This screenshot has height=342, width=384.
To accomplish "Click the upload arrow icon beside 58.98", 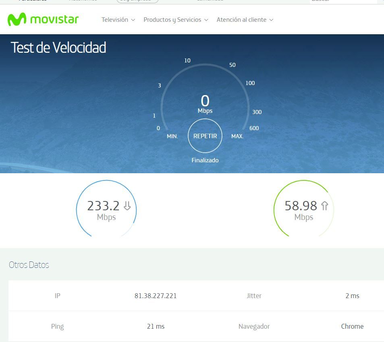I will click(324, 206).
